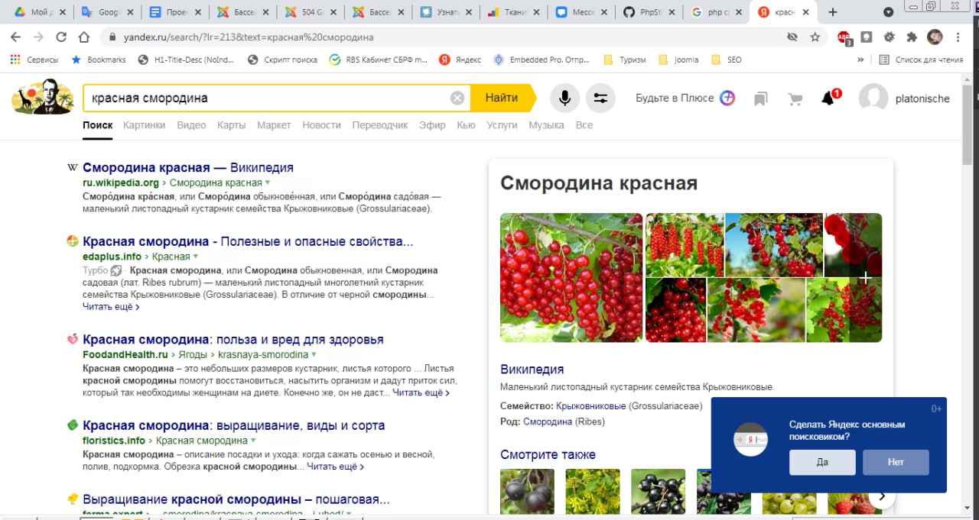Click Да to make Yandex default

(822, 463)
